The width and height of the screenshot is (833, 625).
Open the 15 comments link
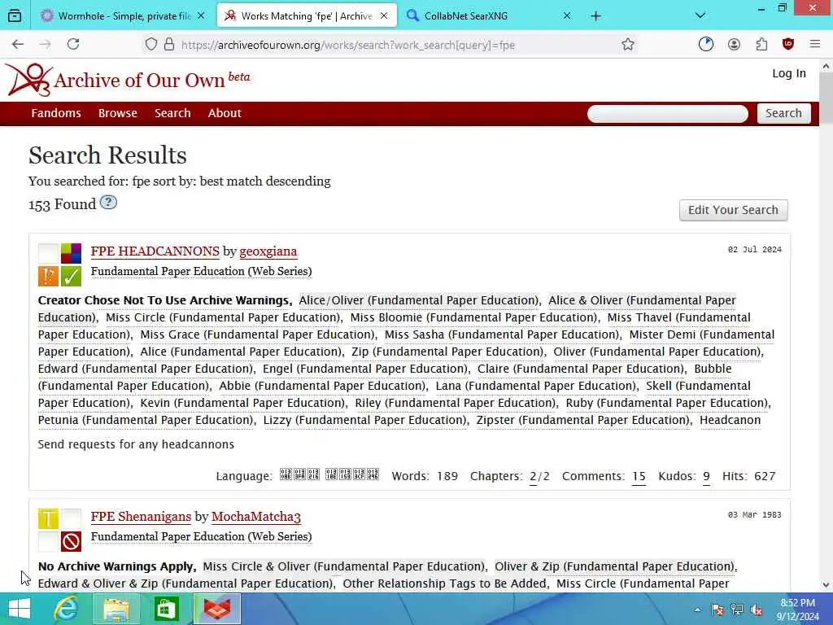(x=639, y=476)
